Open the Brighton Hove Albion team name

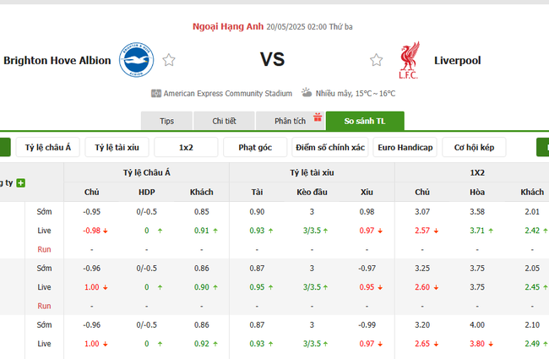pos(57,61)
